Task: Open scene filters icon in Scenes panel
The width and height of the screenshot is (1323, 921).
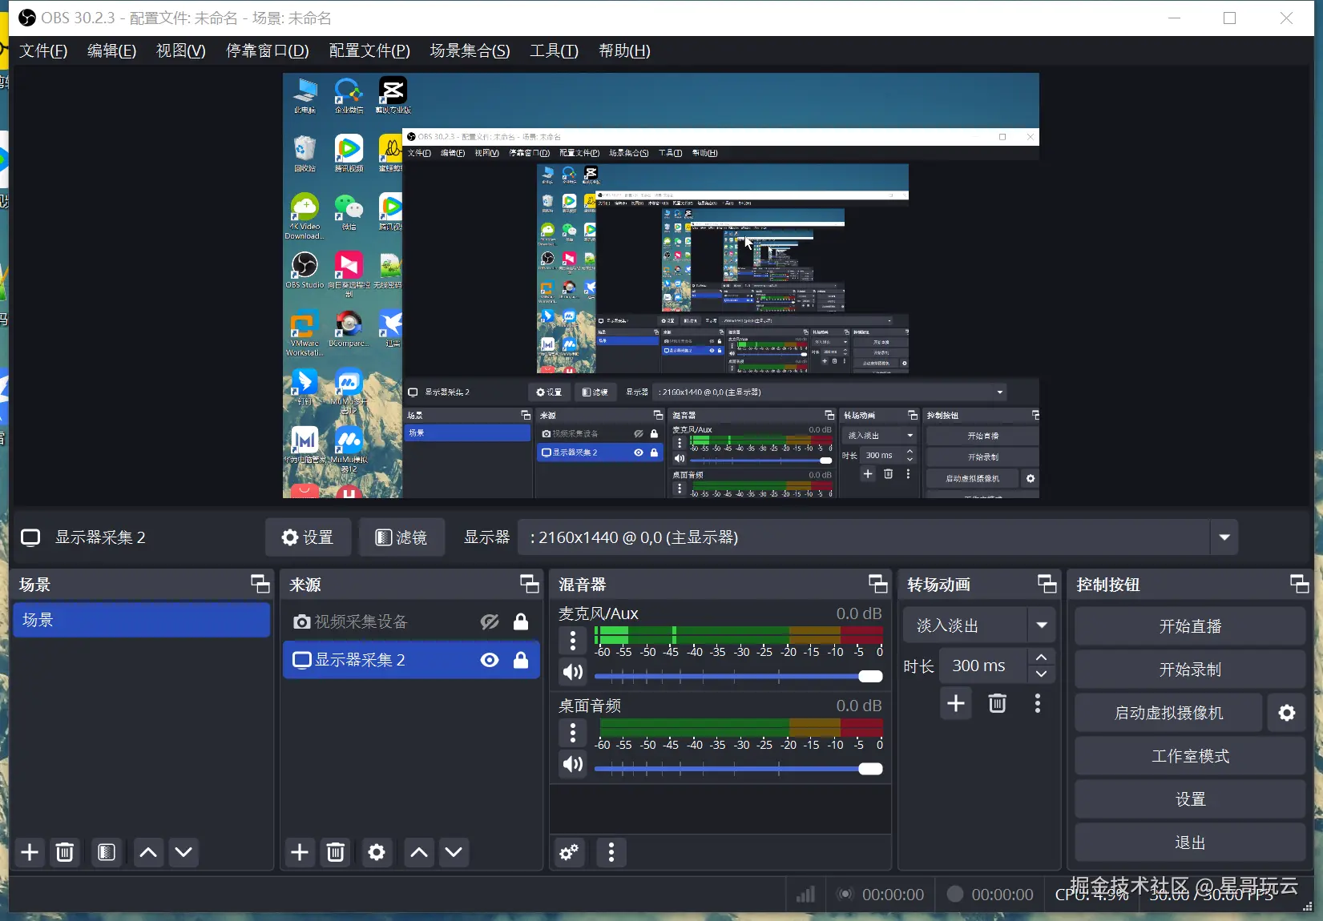Action: (x=106, y=852)
